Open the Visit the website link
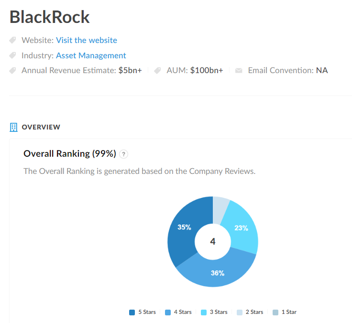This screenshot has height=323, width=352. coord(86,40)
